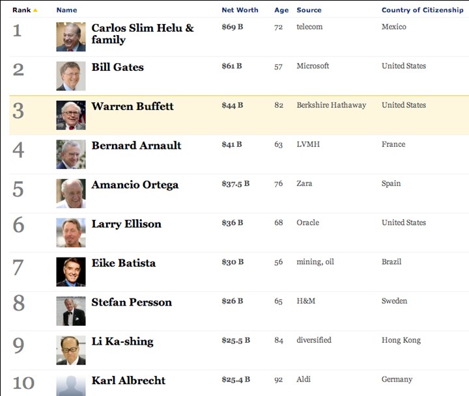Open Larry Ellison's photo thumbnail
Viewport: 469px width, 396px height.
click(70, 233)
